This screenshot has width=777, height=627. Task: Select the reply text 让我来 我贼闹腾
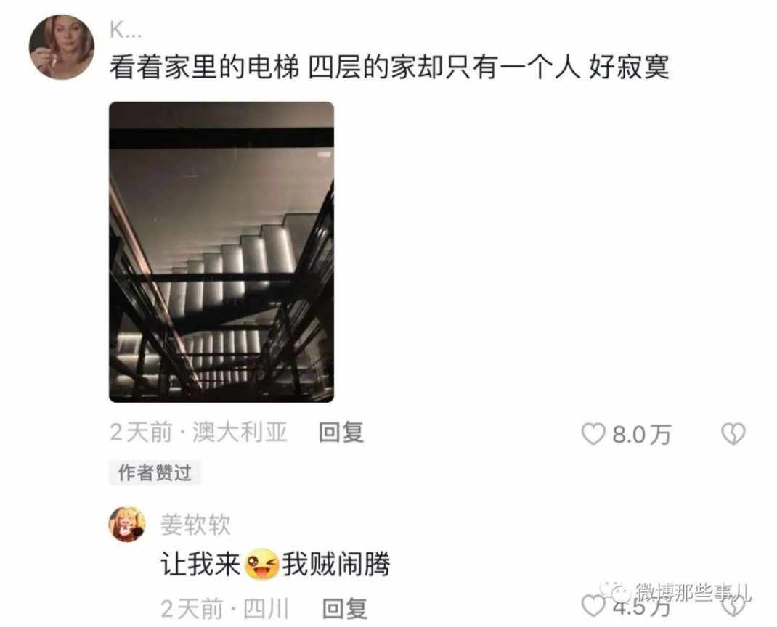(275, 564)
